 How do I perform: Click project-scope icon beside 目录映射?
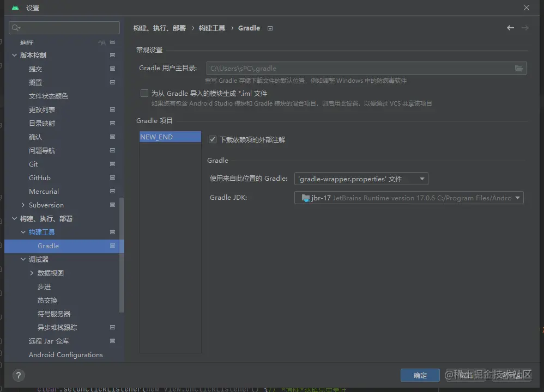coord(112,123)
